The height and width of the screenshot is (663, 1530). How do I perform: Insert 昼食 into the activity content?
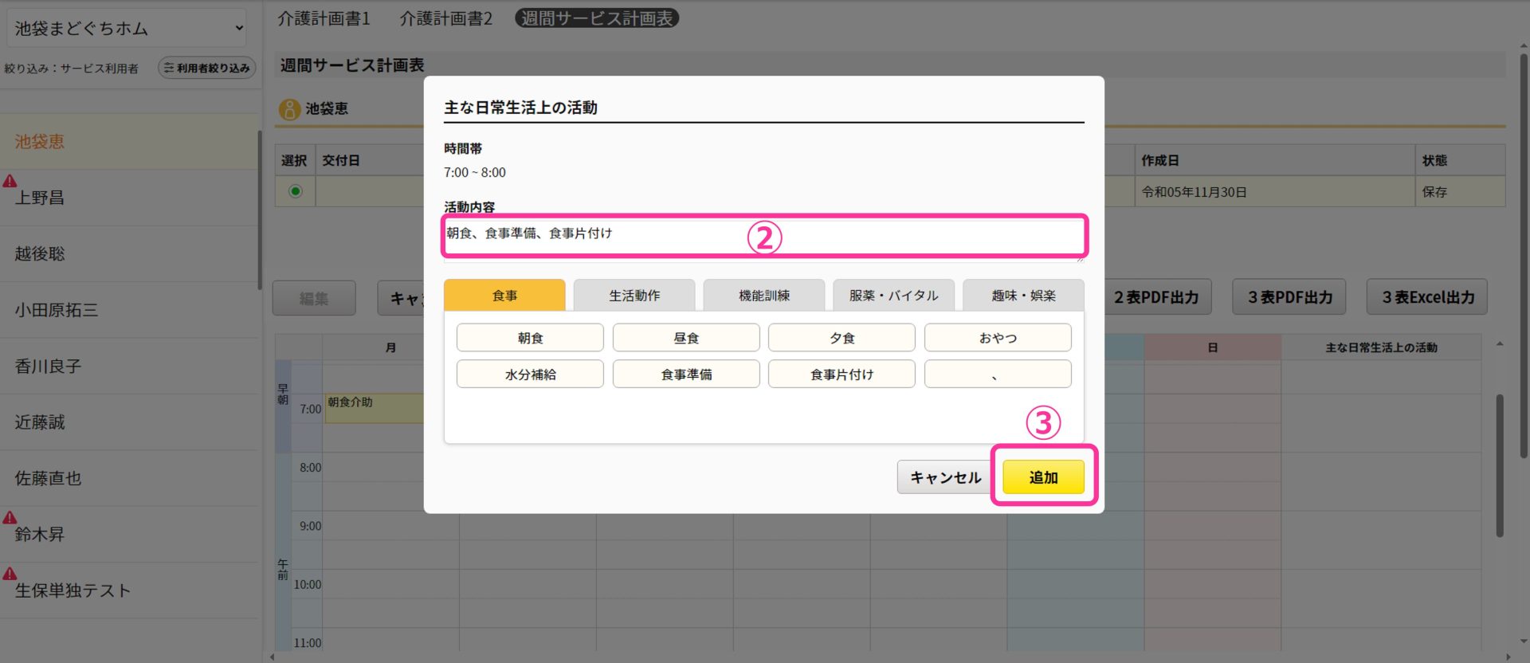pyautogui.click(x=685, y=338)
